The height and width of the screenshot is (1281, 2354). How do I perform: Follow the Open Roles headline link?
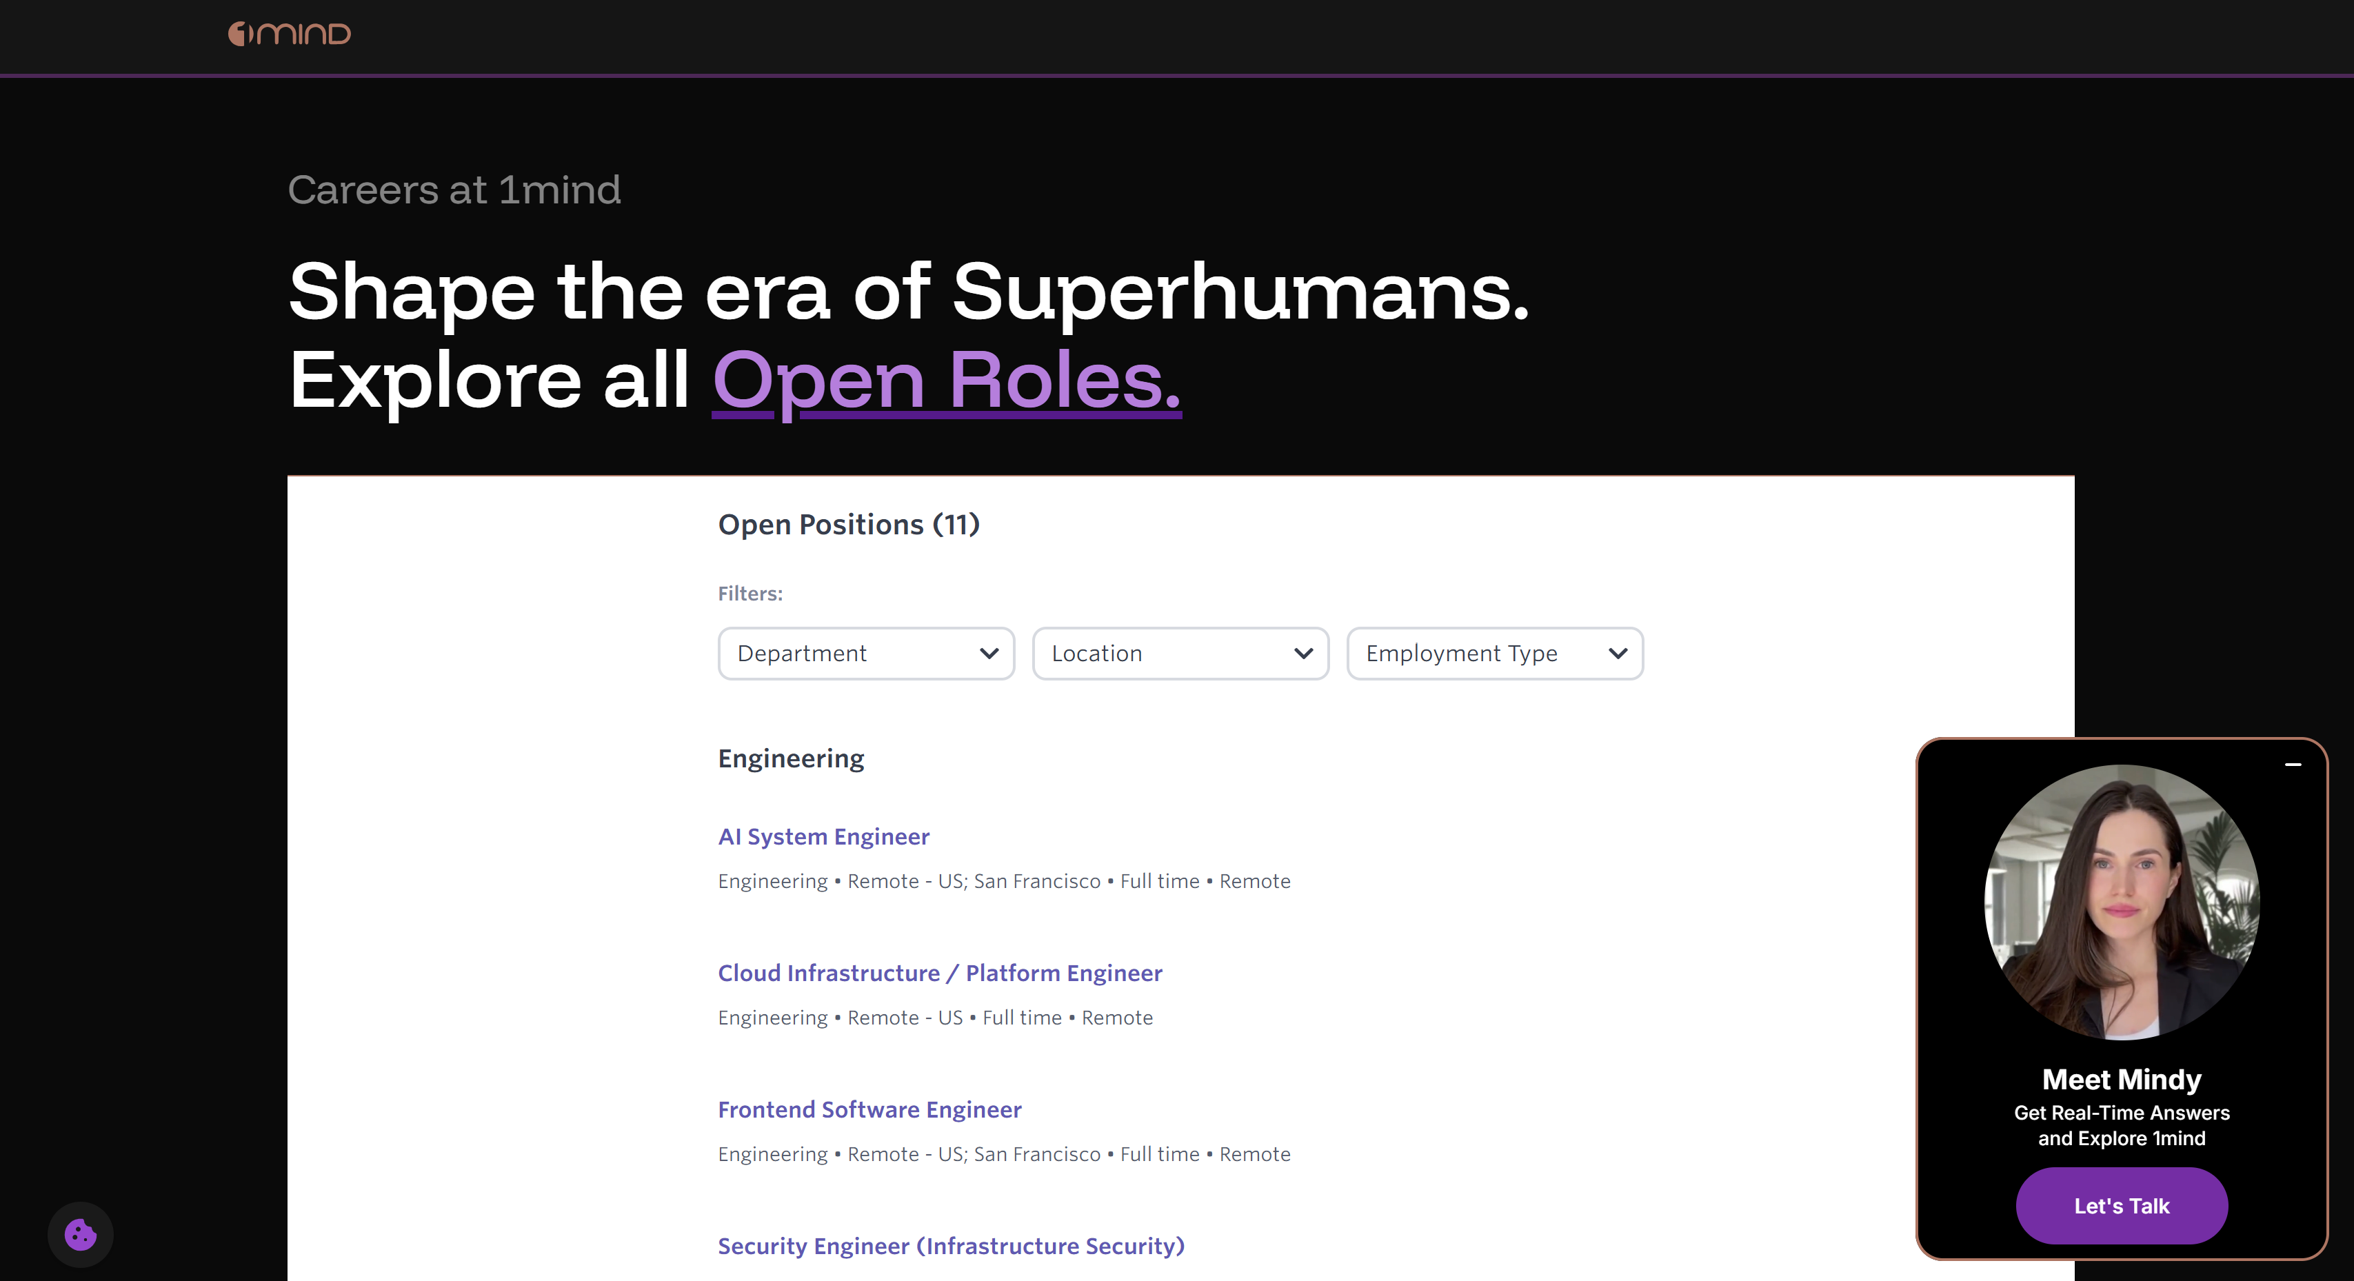[946, 380]
